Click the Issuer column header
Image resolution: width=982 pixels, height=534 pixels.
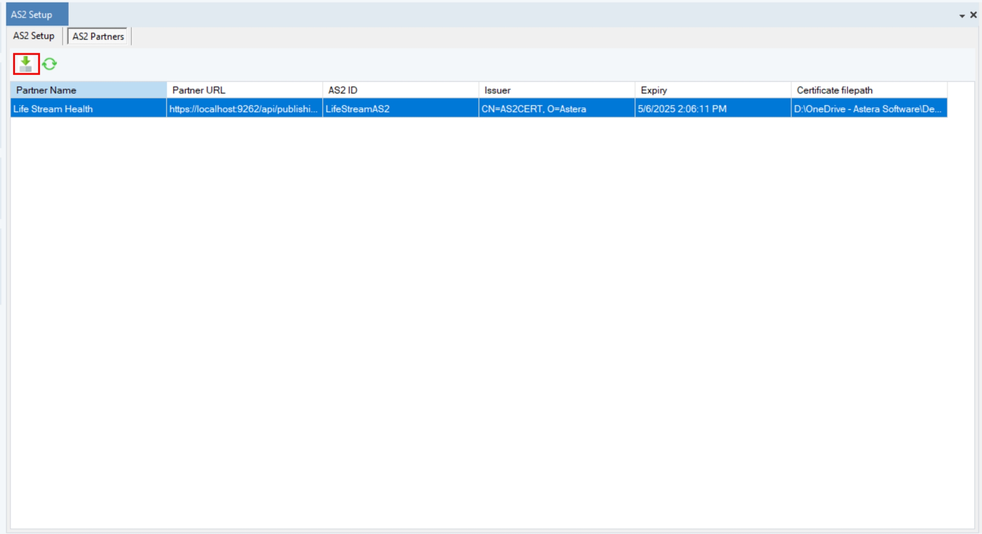[556, 90]
